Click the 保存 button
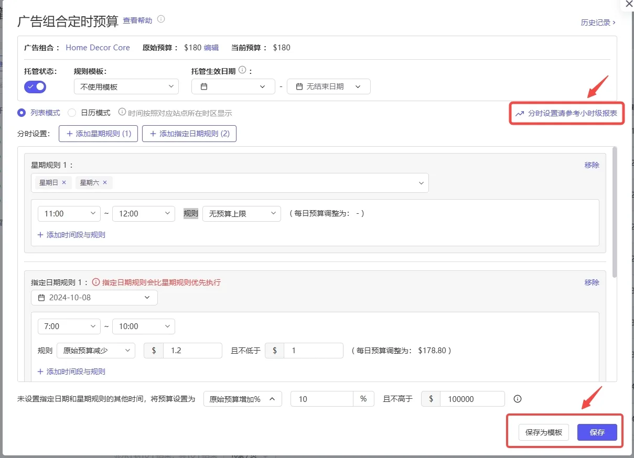This screenshot has height=458, width=634. [x=597, y=432]
